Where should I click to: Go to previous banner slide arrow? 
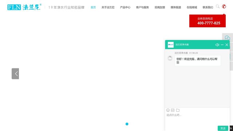click(15, 74)
